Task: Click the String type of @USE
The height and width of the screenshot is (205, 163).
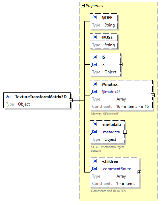Action: [x=109, y=45]
